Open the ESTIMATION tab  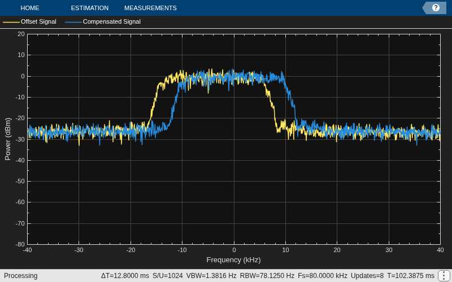tap(90, 8)
